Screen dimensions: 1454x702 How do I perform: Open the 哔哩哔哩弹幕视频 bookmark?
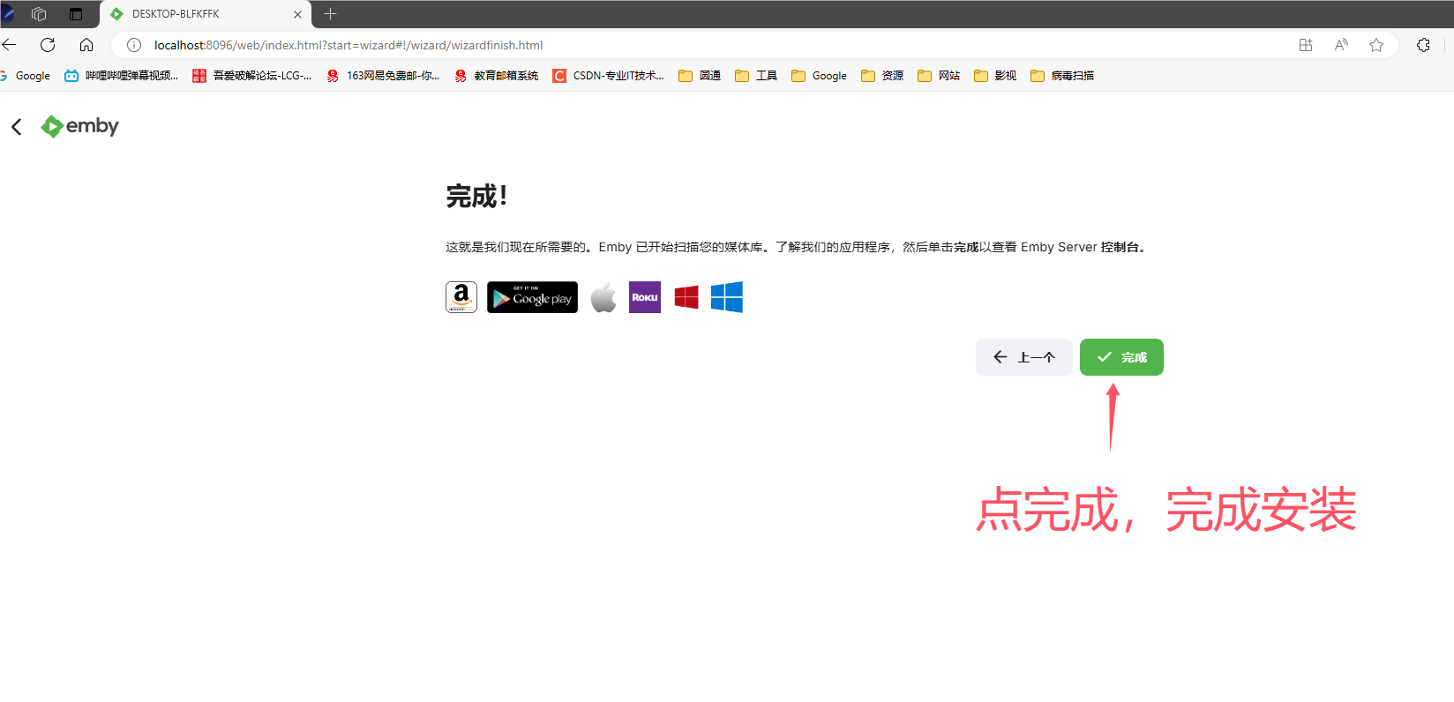click(x=122, y=76)
